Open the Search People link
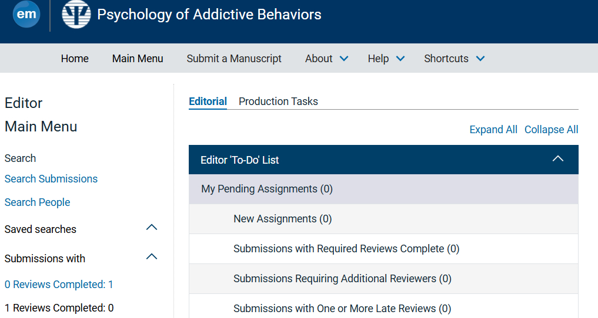The height and width of the screenshot is (318, 598). coord(37,202)
